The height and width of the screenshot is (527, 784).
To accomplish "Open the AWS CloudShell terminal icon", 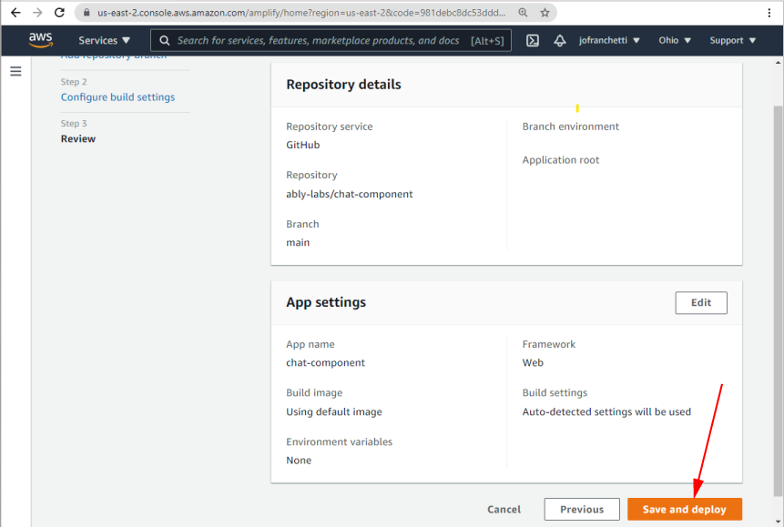I will pos(532,40).
